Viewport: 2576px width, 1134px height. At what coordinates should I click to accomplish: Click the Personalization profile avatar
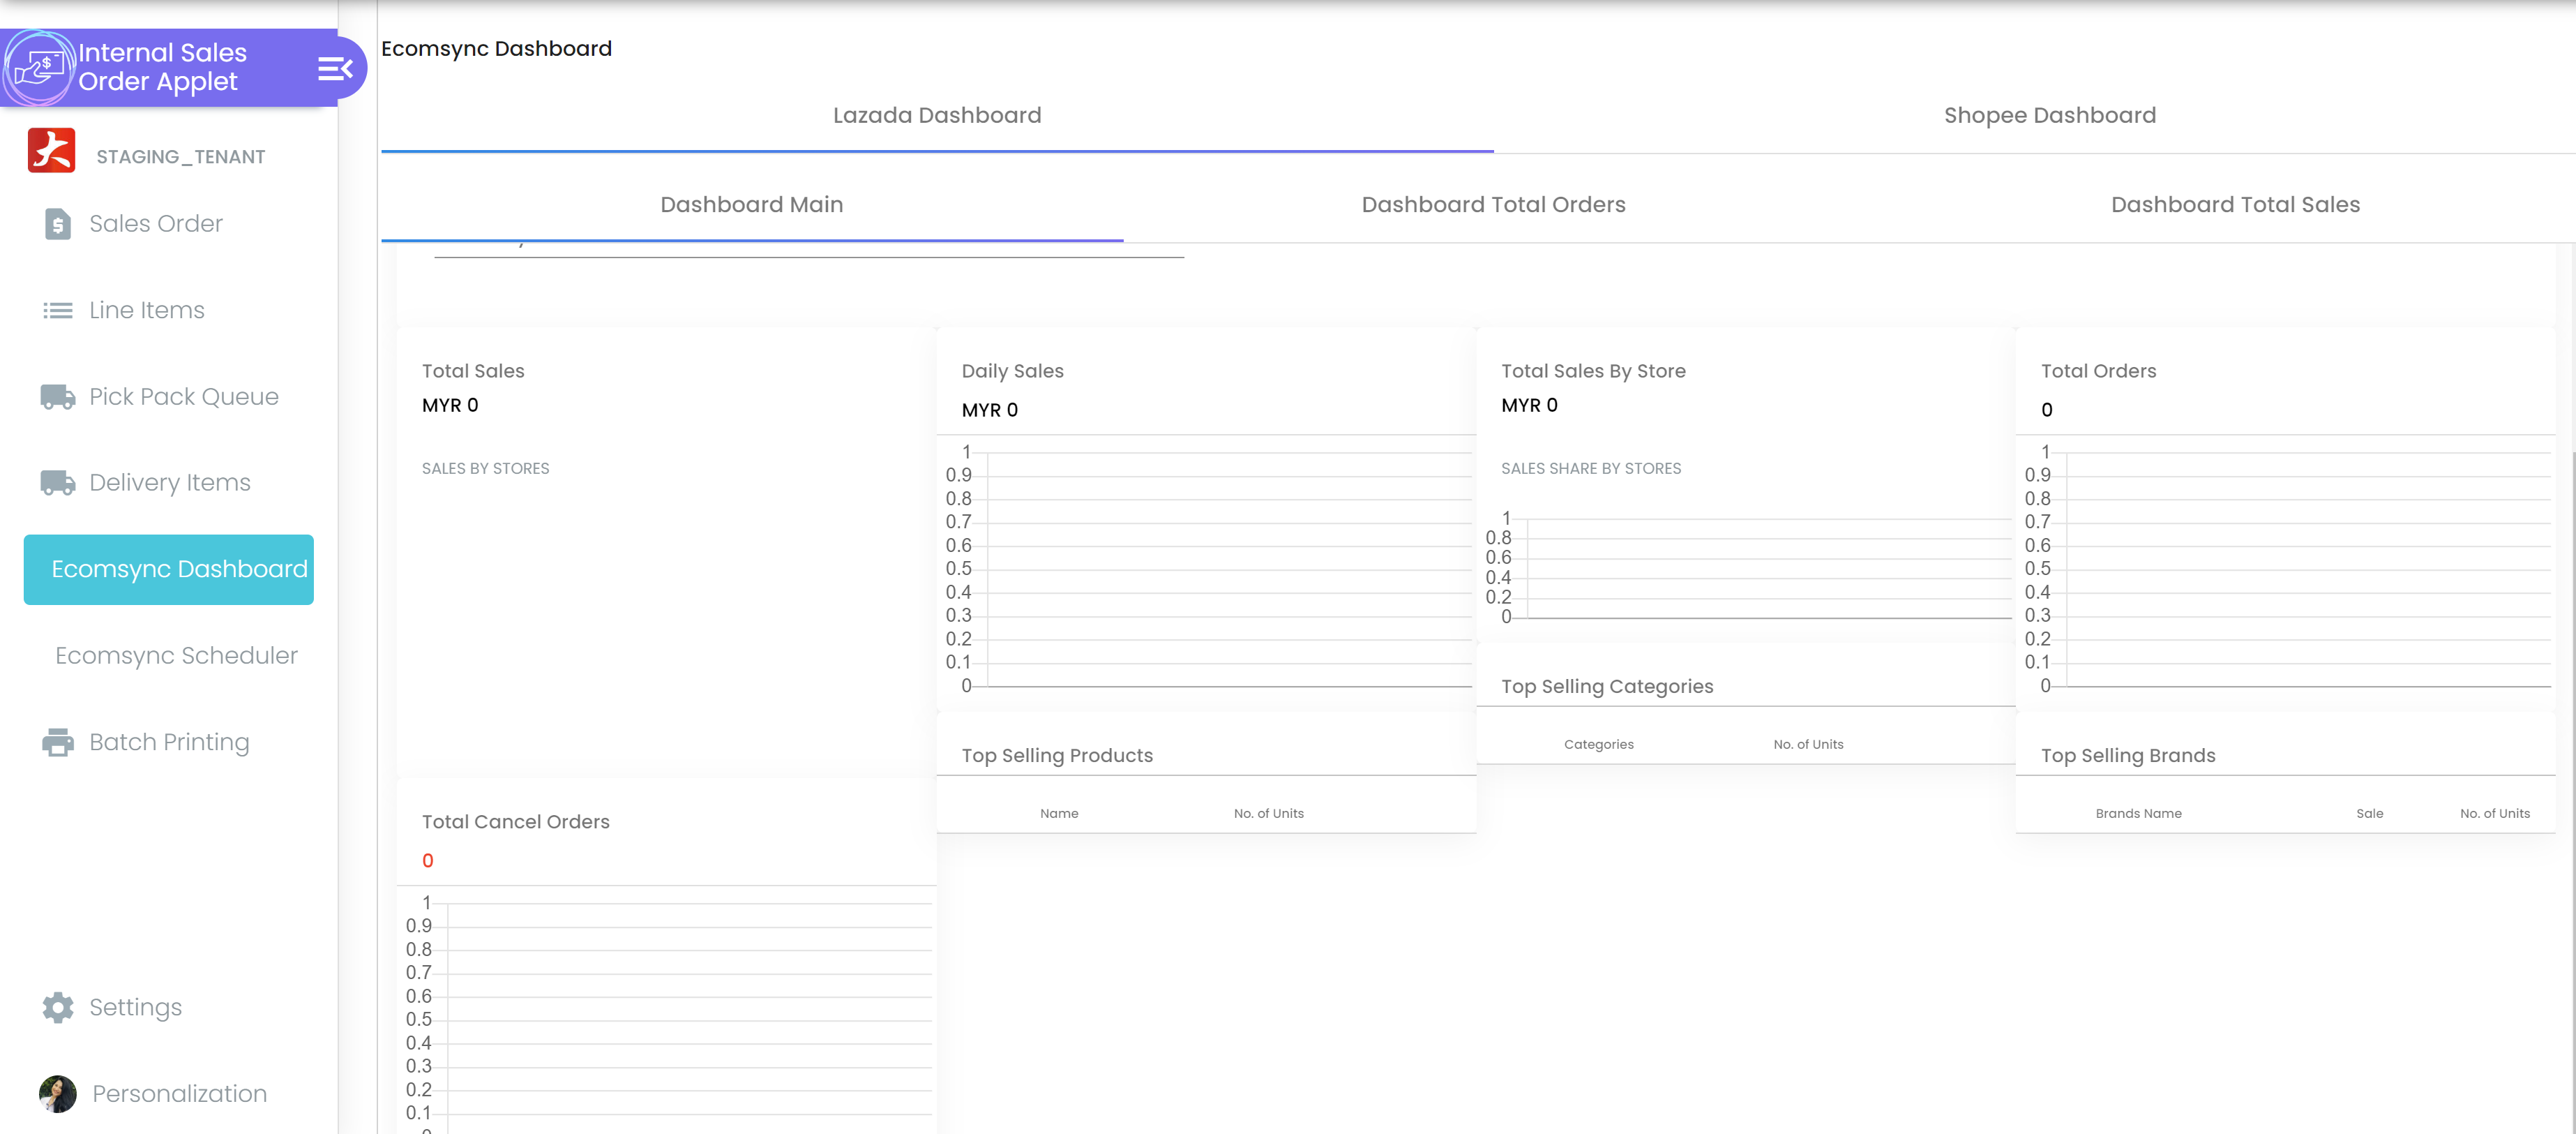[x=58, y=1094]
